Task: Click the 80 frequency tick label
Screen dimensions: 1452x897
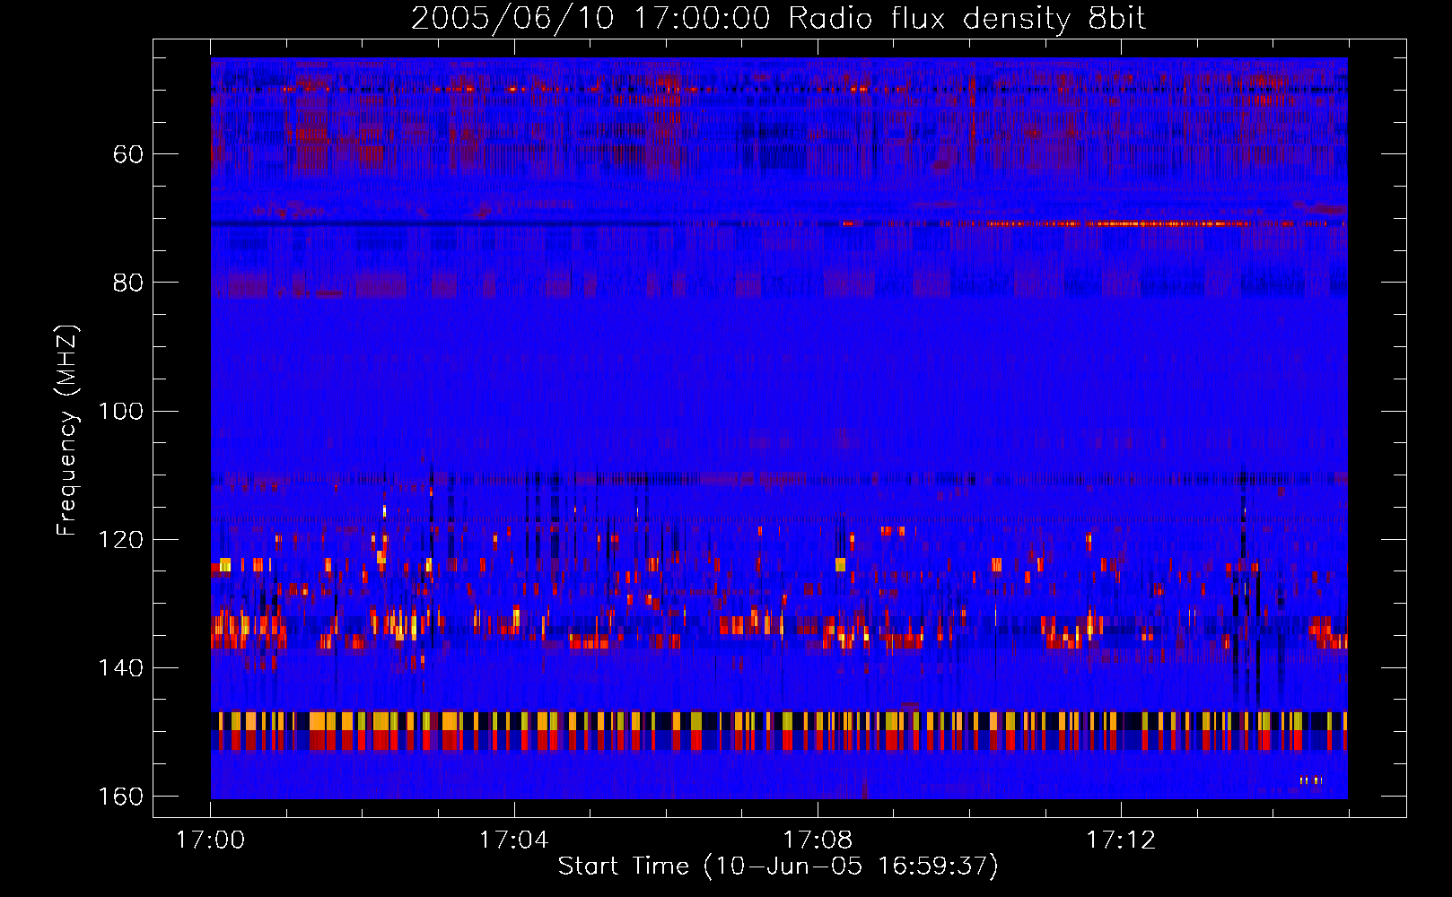Action: pyautogui.click(x=128, y=283)
